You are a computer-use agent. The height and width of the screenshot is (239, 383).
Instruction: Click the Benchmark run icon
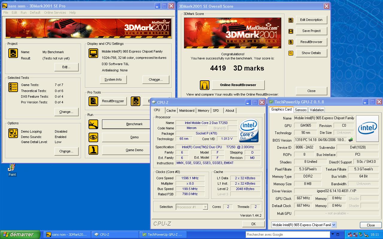(93, 124)
